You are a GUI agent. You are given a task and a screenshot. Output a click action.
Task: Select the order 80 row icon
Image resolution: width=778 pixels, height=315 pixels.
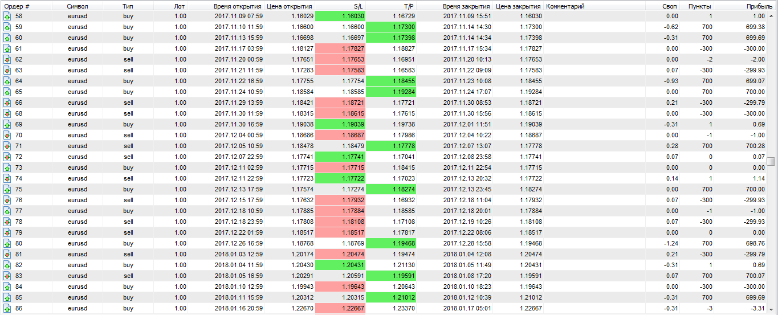point(7,243)
